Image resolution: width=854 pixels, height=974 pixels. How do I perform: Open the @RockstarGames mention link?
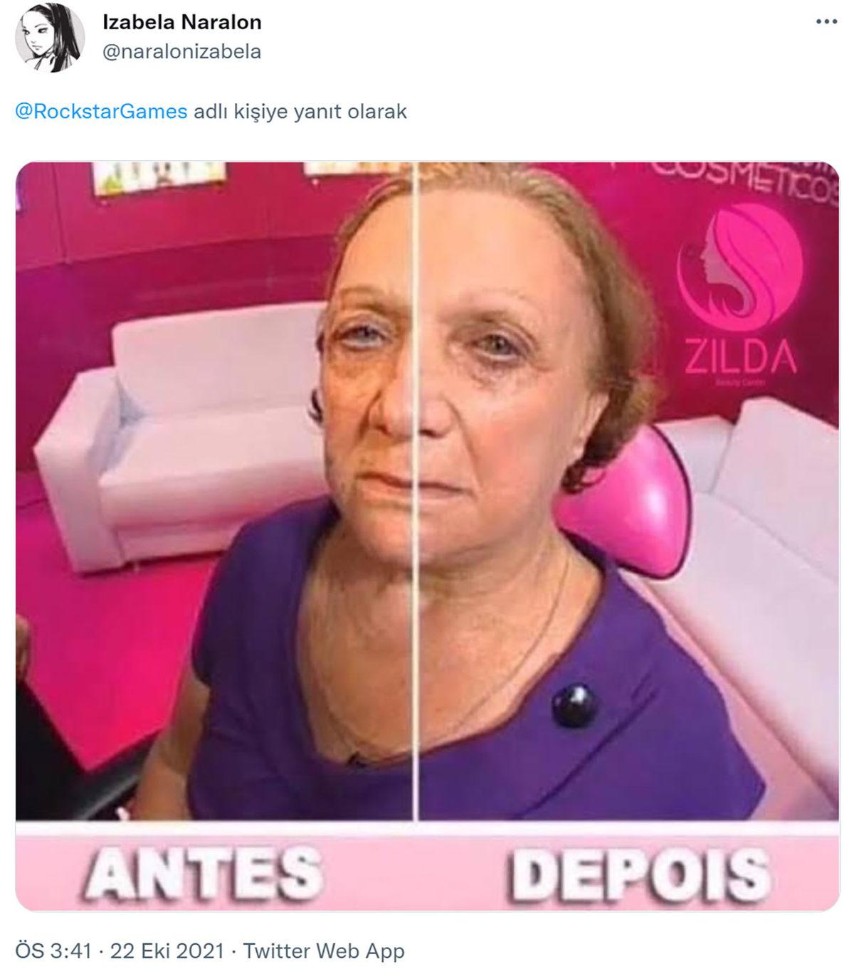tap(101, 112)
